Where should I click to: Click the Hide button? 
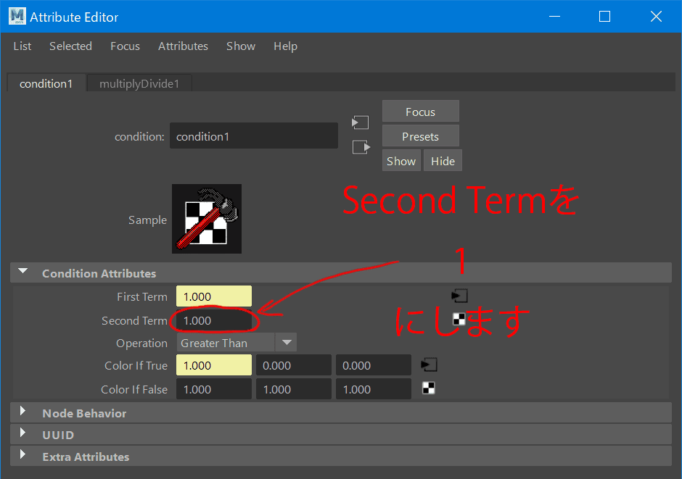click(443, 161)
